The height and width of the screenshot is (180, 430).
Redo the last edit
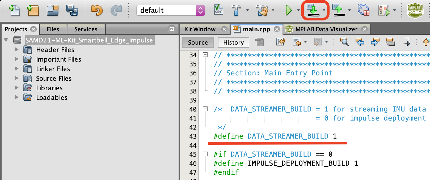116,10
